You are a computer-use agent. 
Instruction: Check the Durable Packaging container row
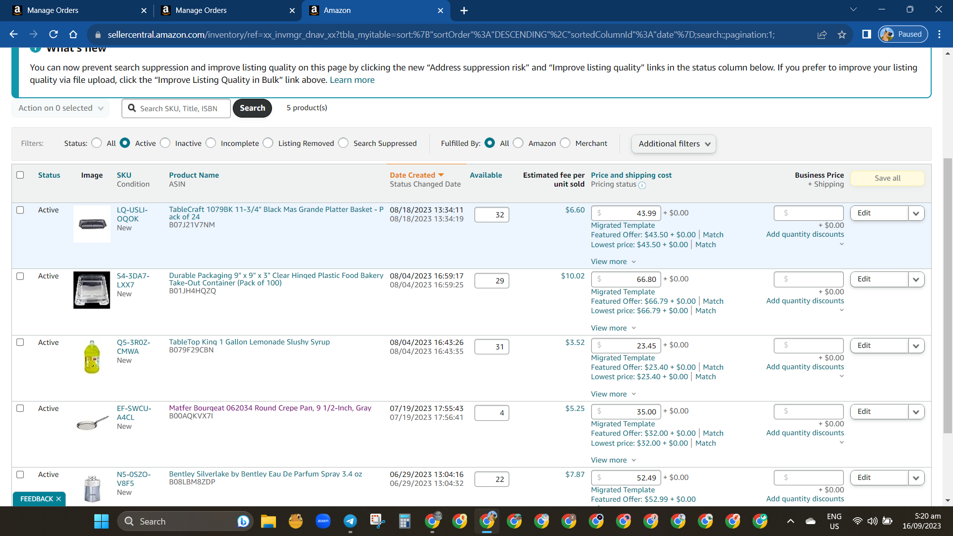tap(20, 276)
